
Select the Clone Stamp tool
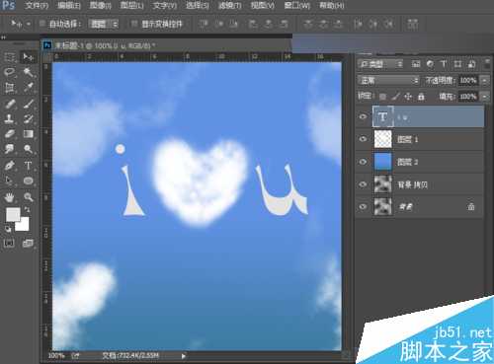pyautogui.click(x=10, y=118)
